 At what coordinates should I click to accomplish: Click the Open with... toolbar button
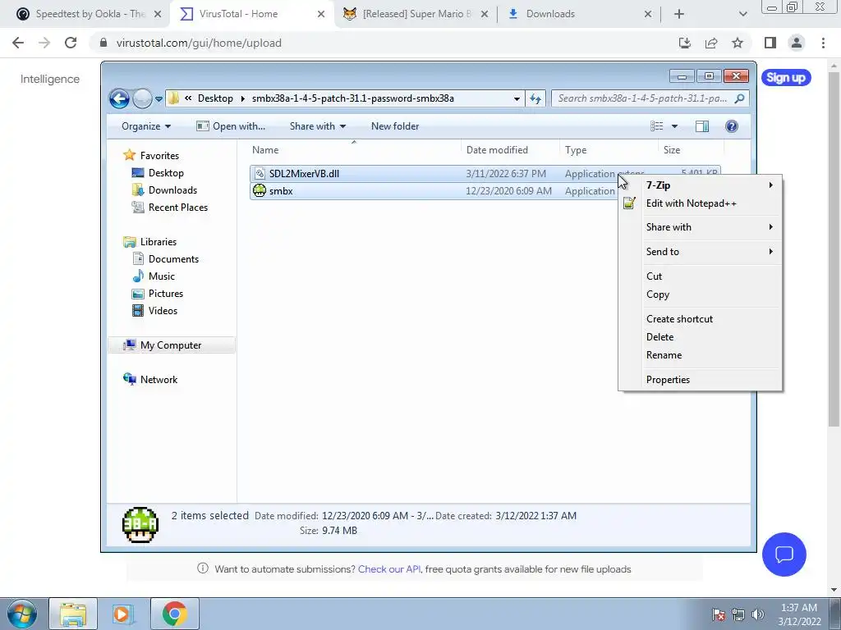(231, 126)
